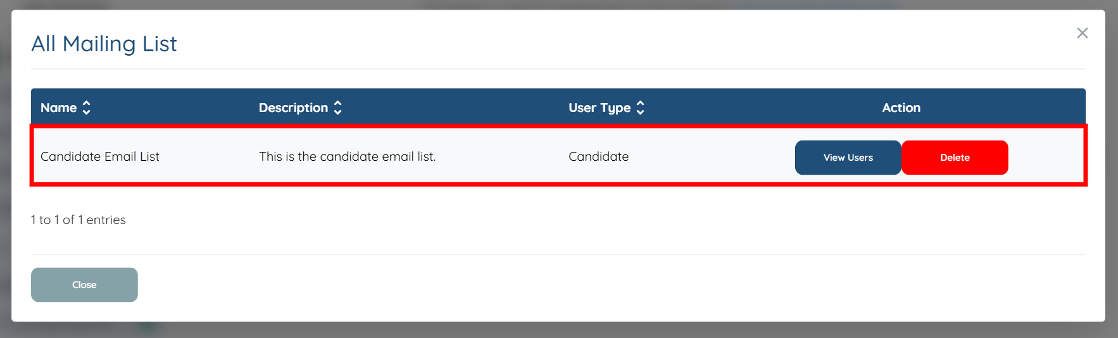1118x338 pixels.
Task: Select the Candidate Email List name cell
Action: [100, 156]
